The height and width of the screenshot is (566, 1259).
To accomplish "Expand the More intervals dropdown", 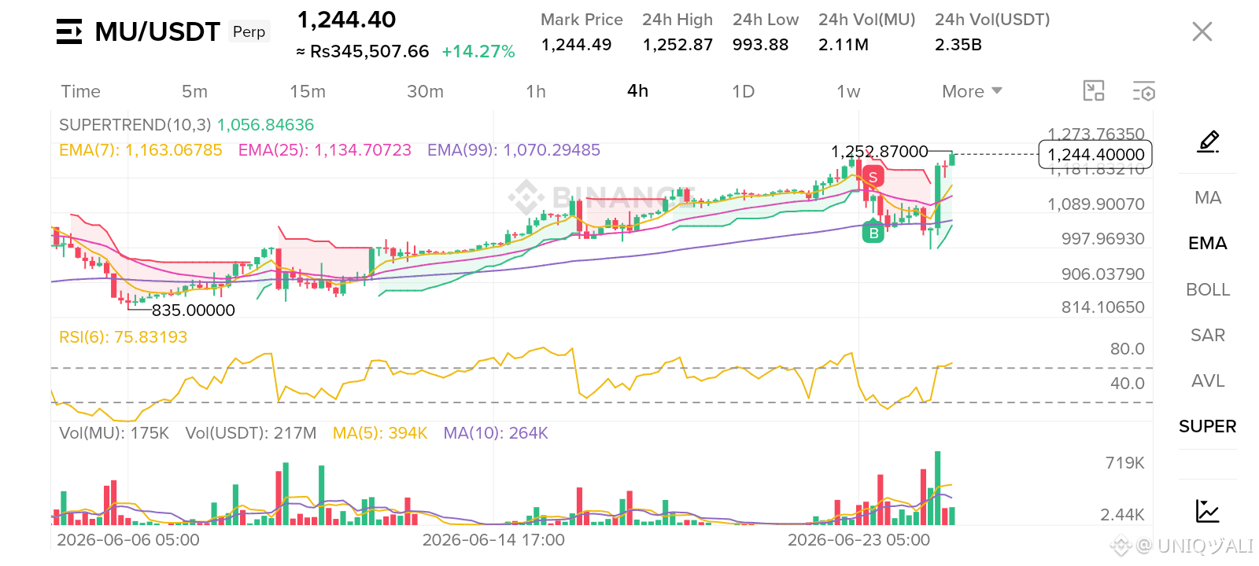I will [x=972, y=91].
